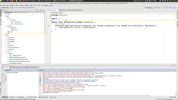Image resolution: width=178 pixels, height=100 pixels.
Task: Select the debugging package in the tree
Action: coord(12,42)
